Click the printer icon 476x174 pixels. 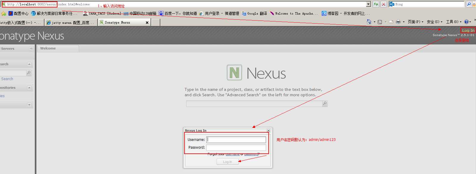[398, 22]
